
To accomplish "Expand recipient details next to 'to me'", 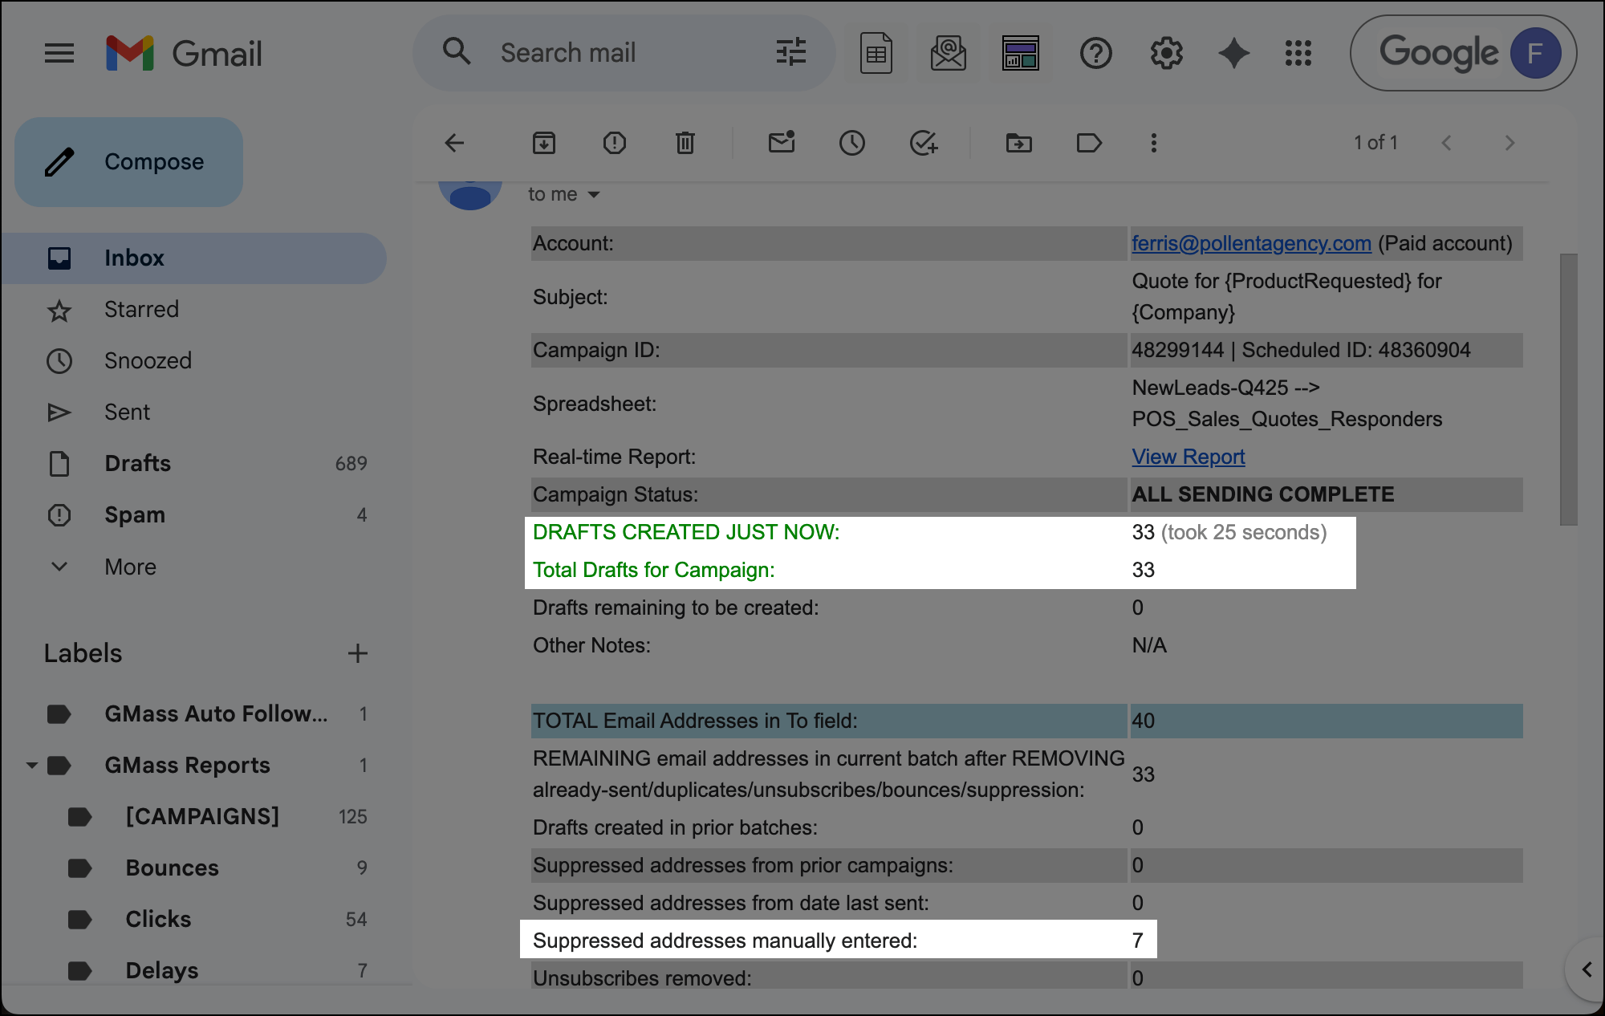I will [594, 195].
